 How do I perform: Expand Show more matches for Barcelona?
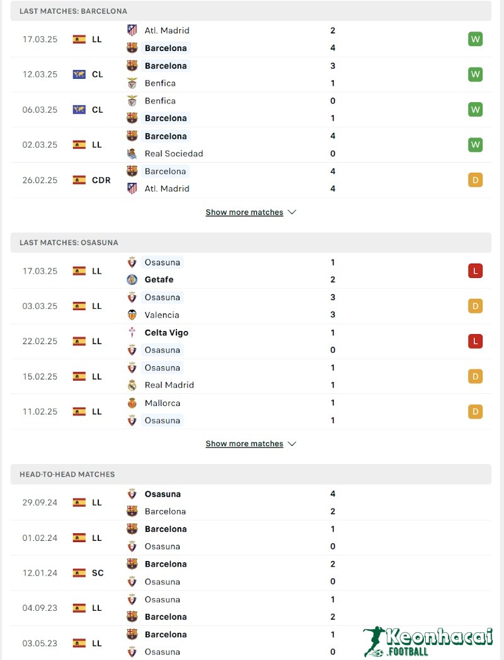[x=244, y=212]
